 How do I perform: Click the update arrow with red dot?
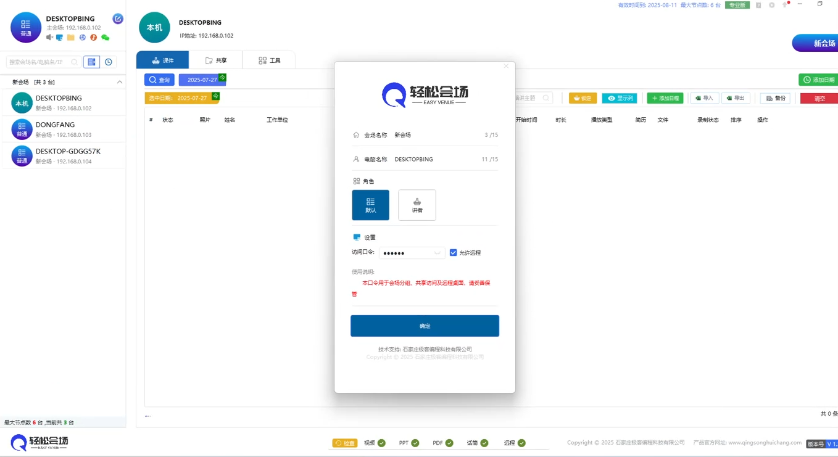[x=785, y=5]
